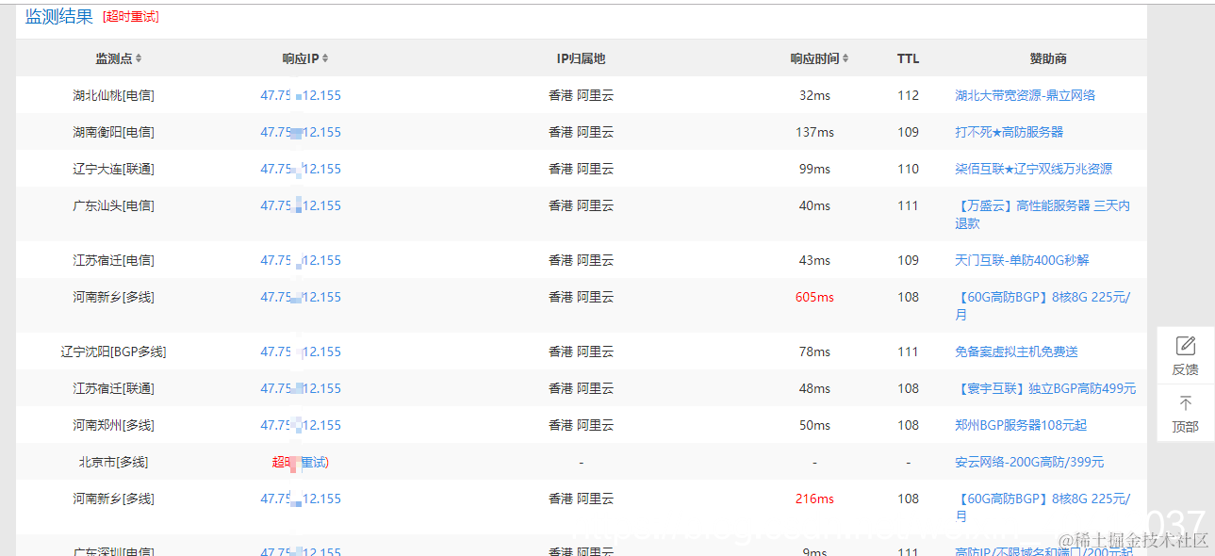Click the red 605ms response time
The width and height of the screenshot is (1215, 556).
(x=814, y=297)
